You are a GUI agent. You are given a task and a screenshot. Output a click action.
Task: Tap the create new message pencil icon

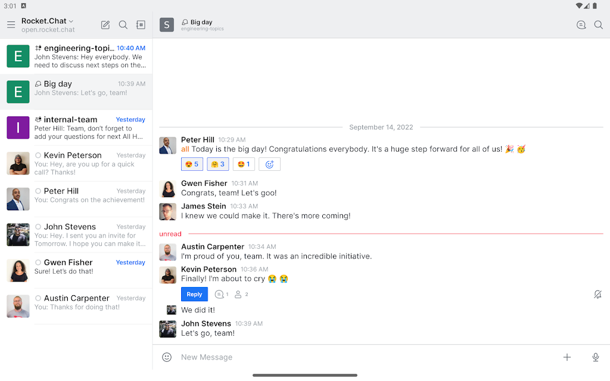click(x=105, y=25)
